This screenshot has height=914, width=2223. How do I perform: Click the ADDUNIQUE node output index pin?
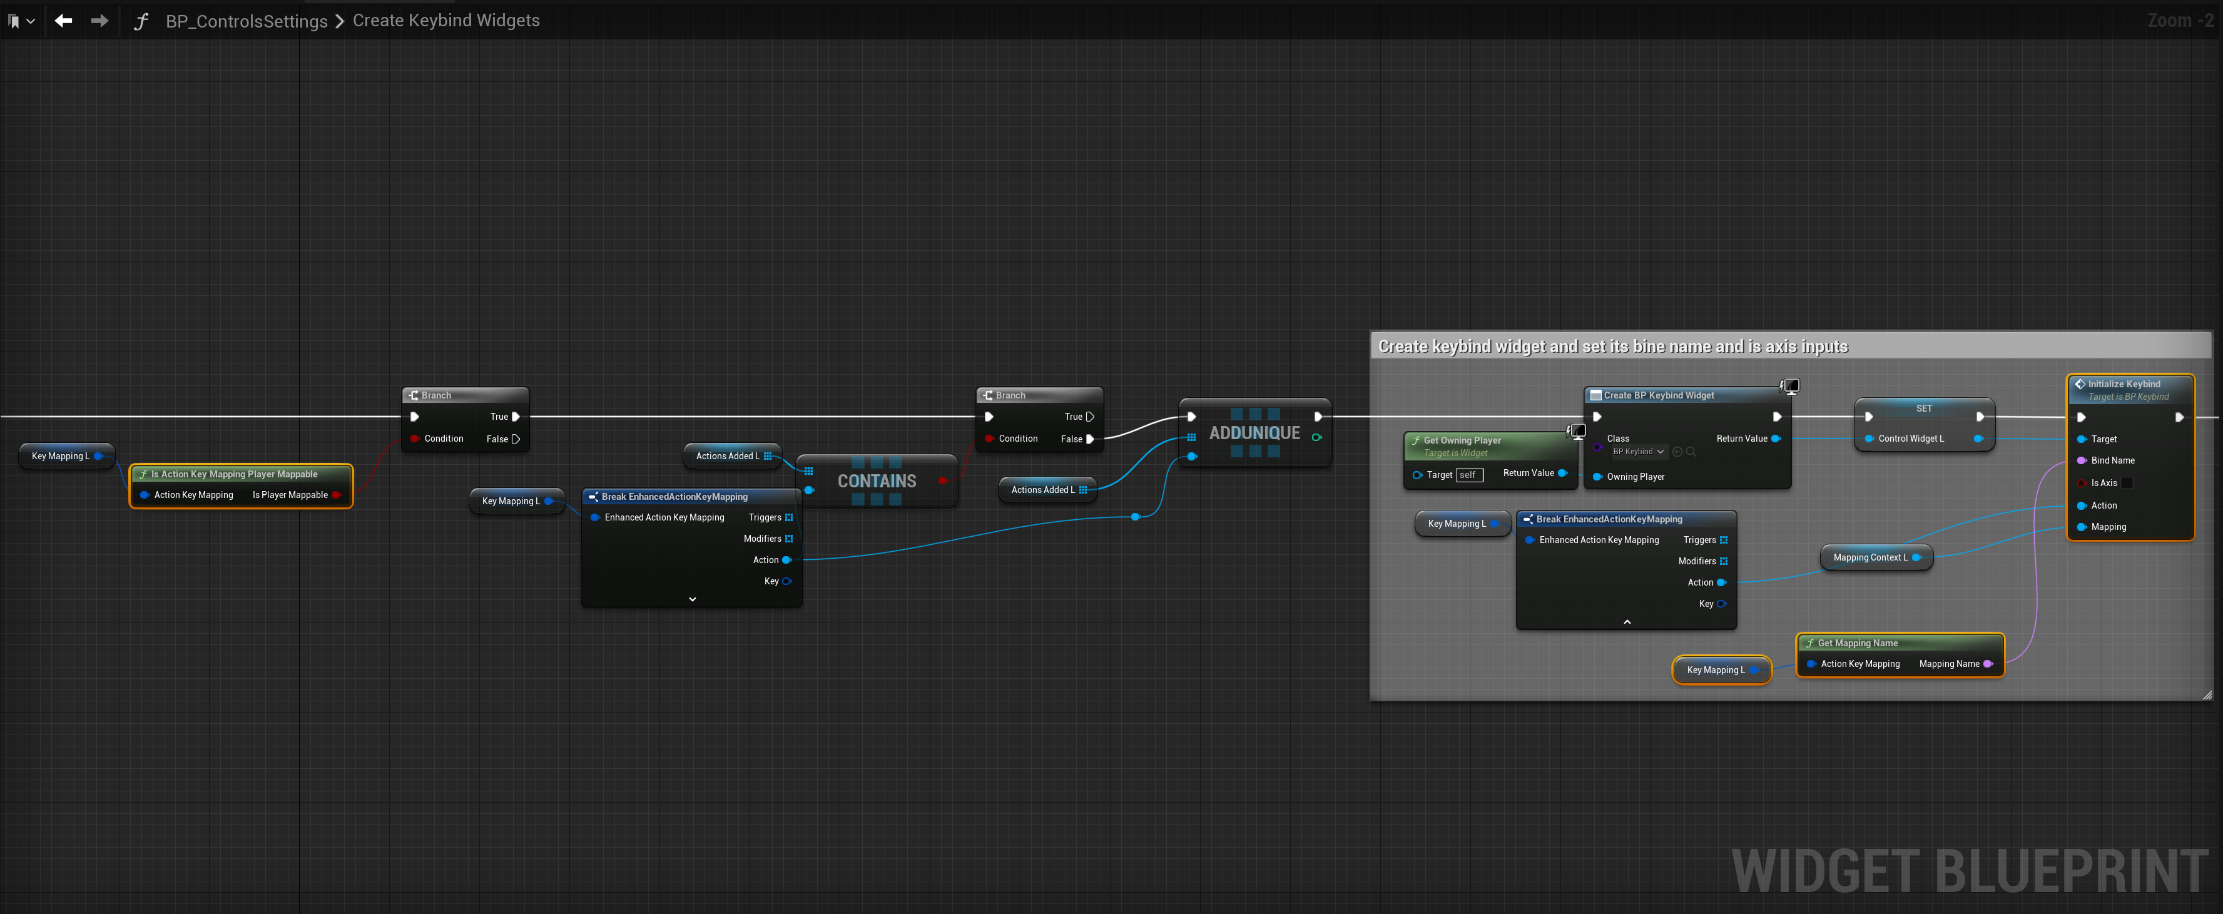click(1317, 437)
